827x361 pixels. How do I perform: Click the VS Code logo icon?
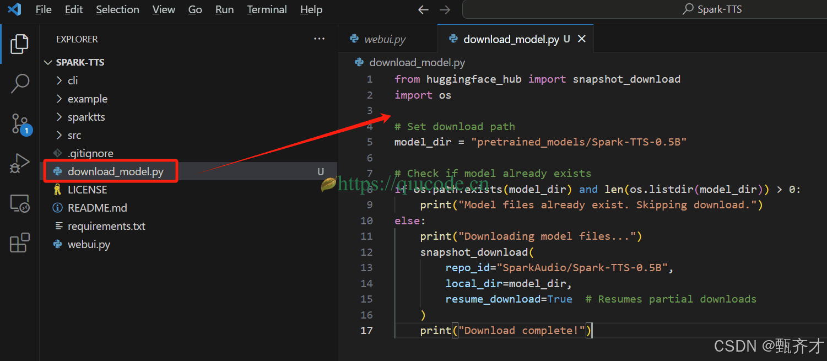tap(14, 9)
